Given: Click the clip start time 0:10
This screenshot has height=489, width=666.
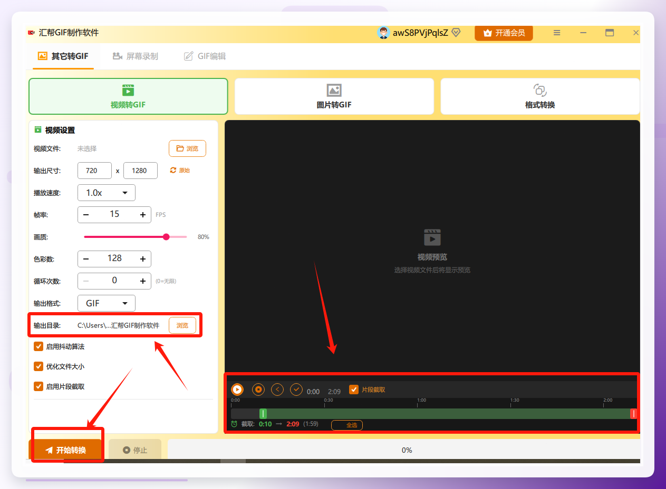Looking at the screenshot, I should coord(265,424).
